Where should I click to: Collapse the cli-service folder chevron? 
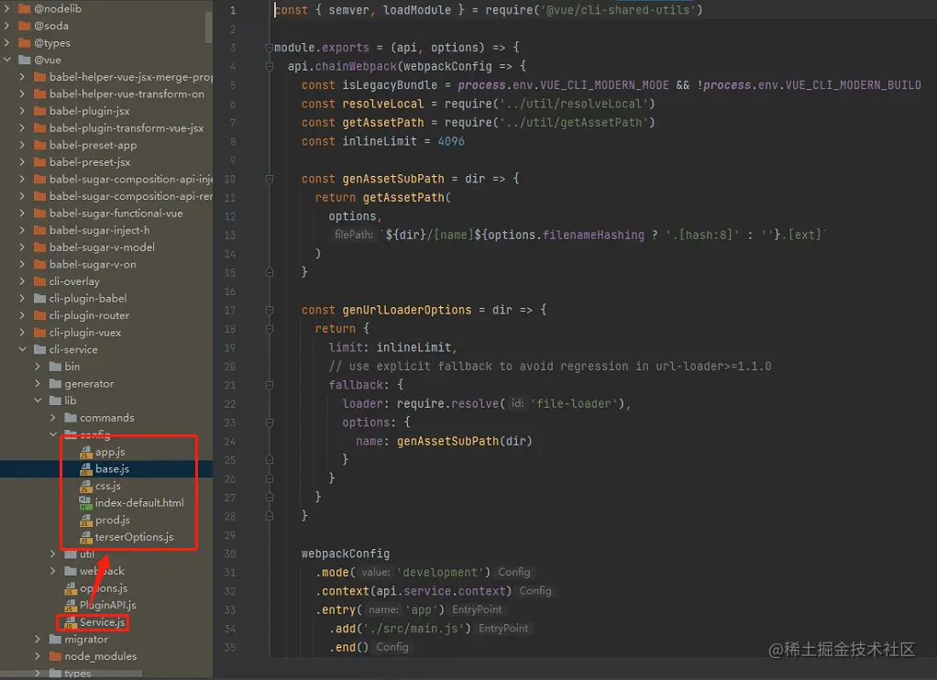22,349
